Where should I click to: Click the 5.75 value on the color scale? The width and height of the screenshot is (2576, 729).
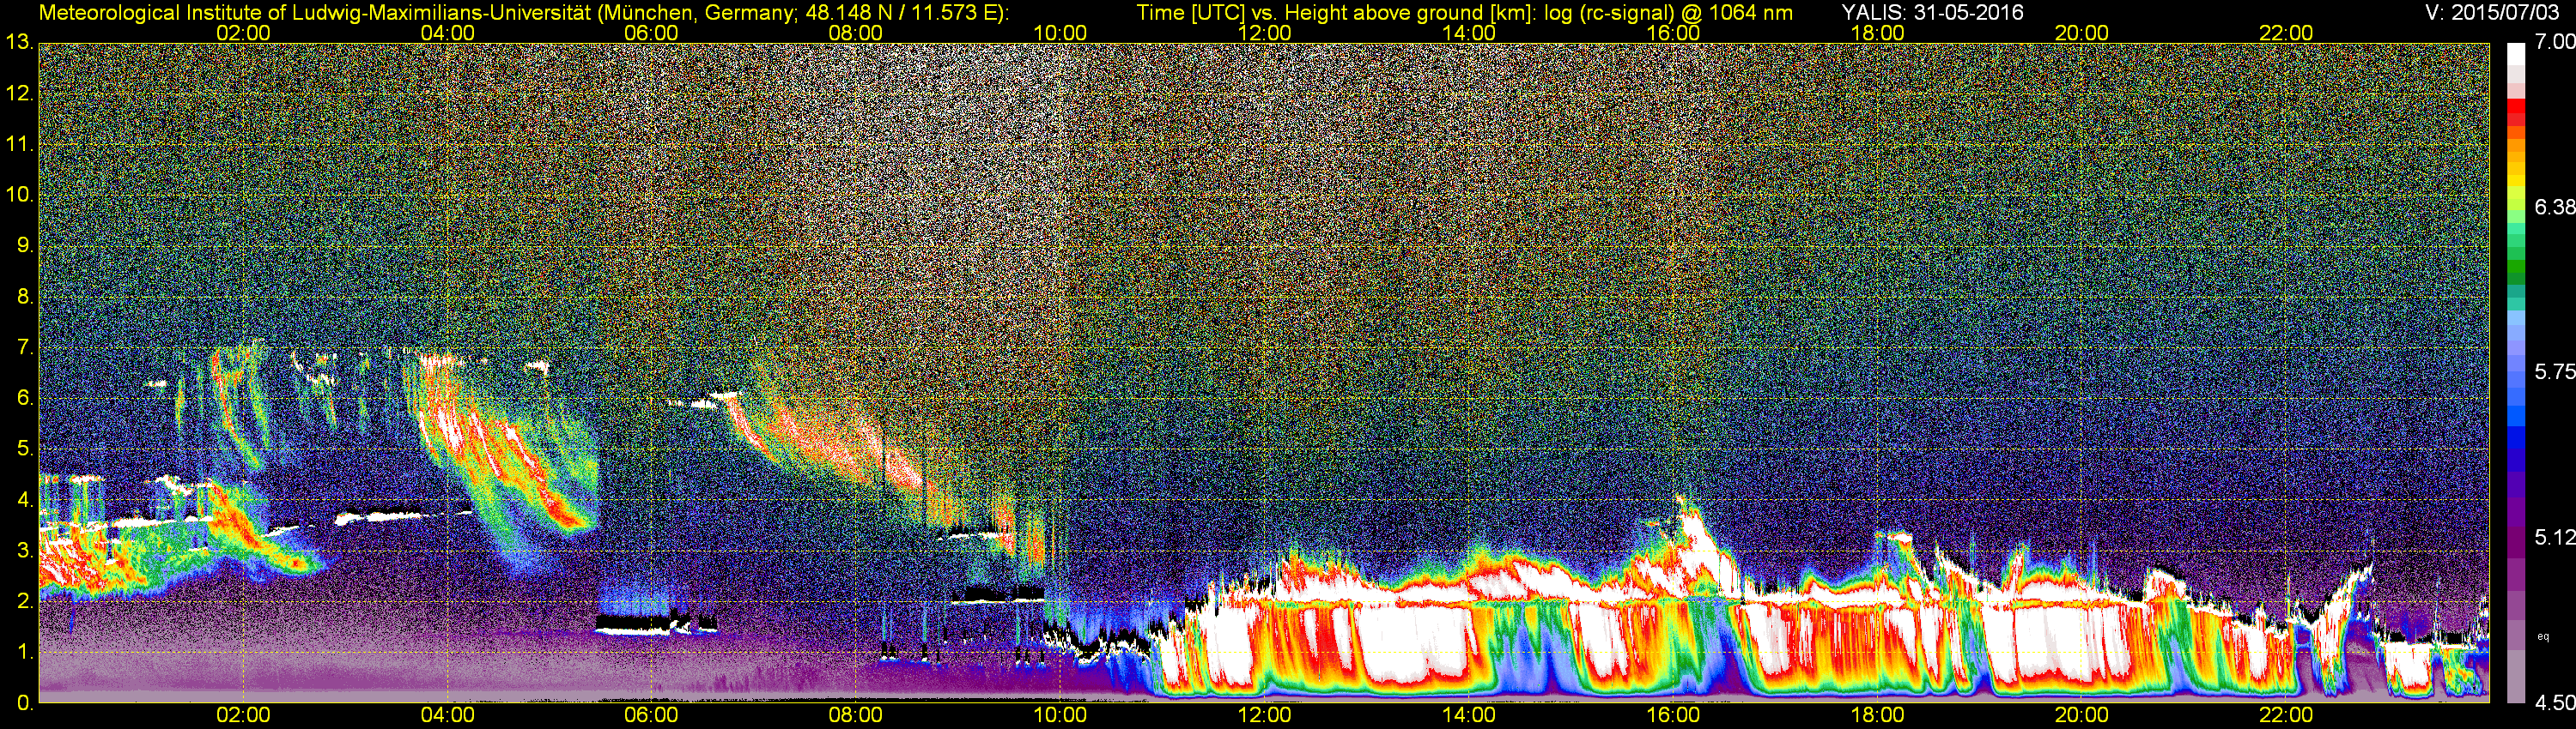pyautogui.click(x=2554, y=371)
